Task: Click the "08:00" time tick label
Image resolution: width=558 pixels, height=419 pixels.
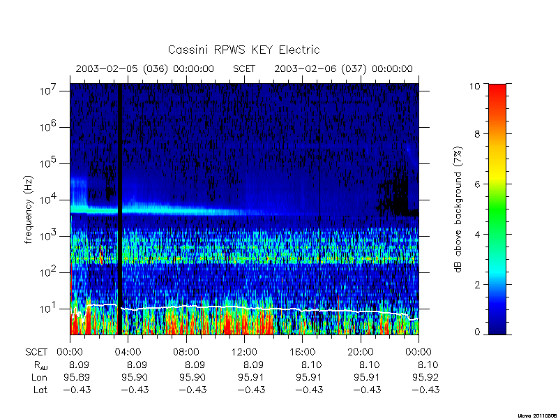Action: pyautogui.click(x=186, y=352)
